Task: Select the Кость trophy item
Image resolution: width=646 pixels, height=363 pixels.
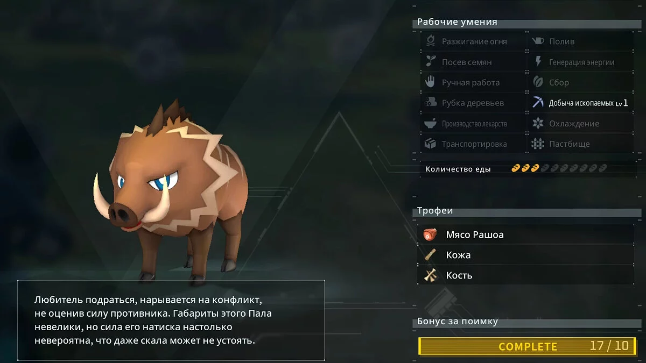Action: 525,275
